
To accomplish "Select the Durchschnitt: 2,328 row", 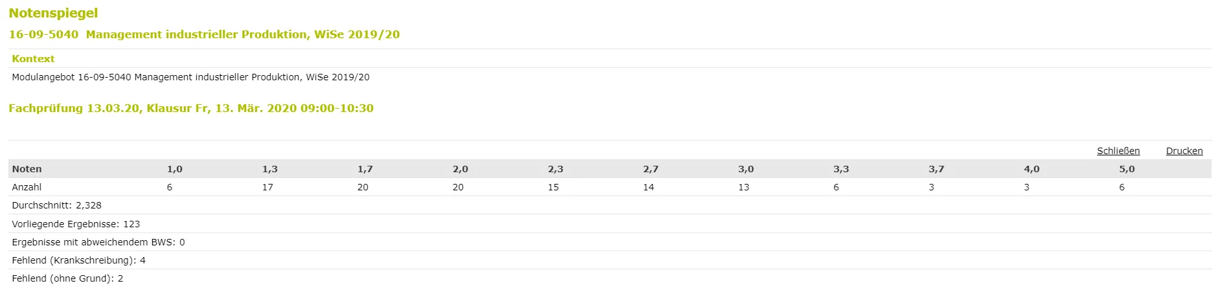I will (x=610, y=205).
